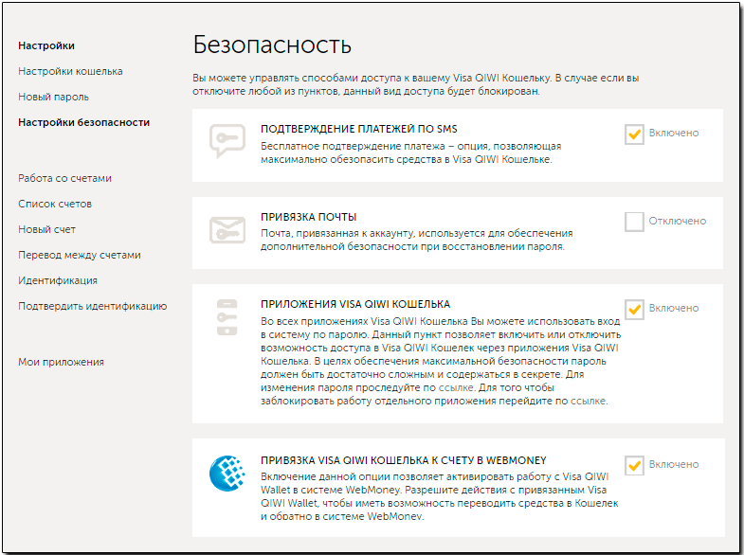The image size is (744, 555).
Task: Disable the WebMoney binding checkbox
Action: [x=634, y=465]
